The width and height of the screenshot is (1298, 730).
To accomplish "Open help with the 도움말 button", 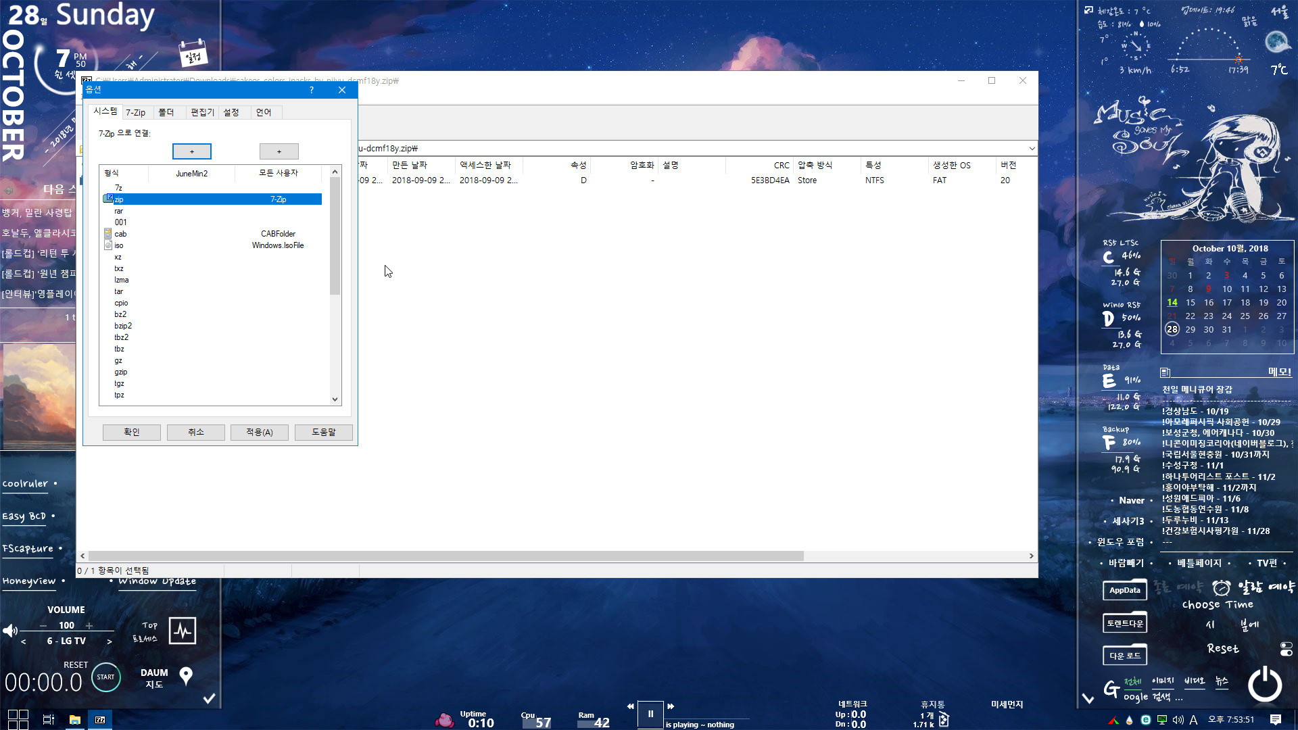I will coord(324,432).
